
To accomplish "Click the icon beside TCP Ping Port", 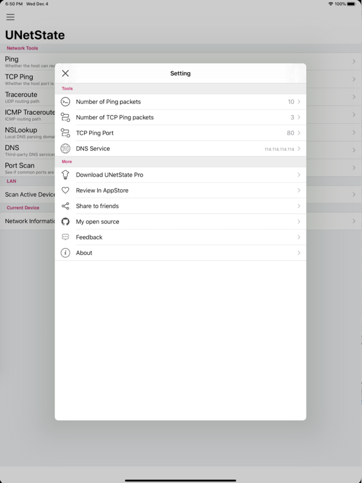I will click(x=65, y=133).
